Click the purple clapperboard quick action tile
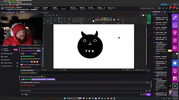The image size is (179, 100). point(175,25)
